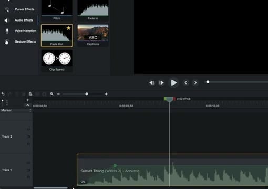Viewport: 268px width, 189px height.
Task: Click the preview scrubber handle
Action: (208, 82)
